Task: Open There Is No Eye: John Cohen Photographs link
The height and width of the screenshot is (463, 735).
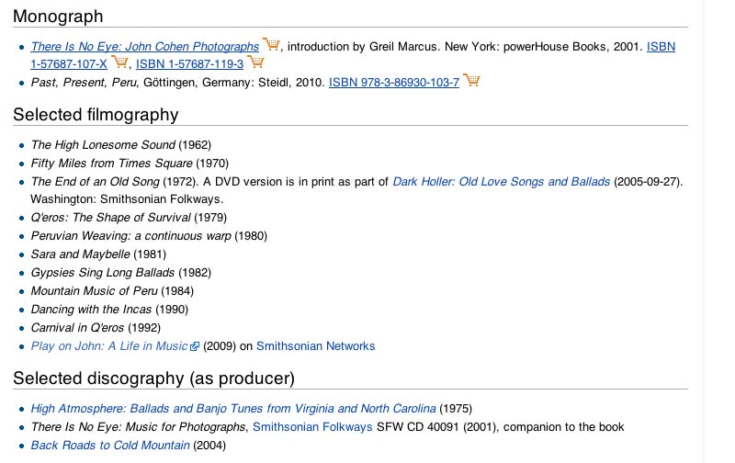Action: coord(145,47)
